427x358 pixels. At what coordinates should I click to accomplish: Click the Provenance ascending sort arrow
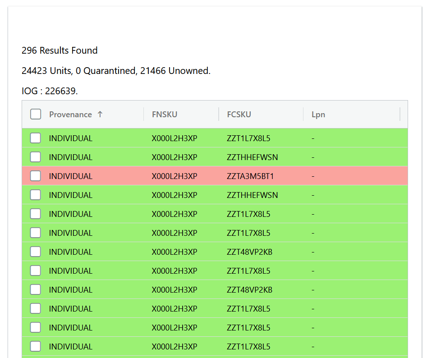pos(100,115)
